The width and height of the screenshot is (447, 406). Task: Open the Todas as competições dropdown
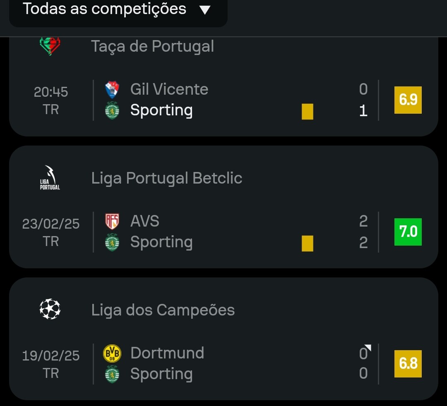pyautogui.click(x=118, y=9)
